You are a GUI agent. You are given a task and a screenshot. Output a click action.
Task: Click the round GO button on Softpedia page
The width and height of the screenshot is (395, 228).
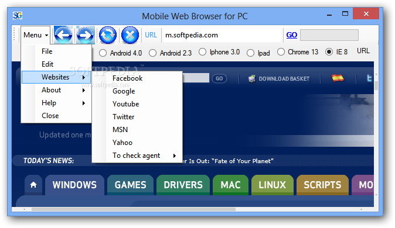tap(219, 79)
